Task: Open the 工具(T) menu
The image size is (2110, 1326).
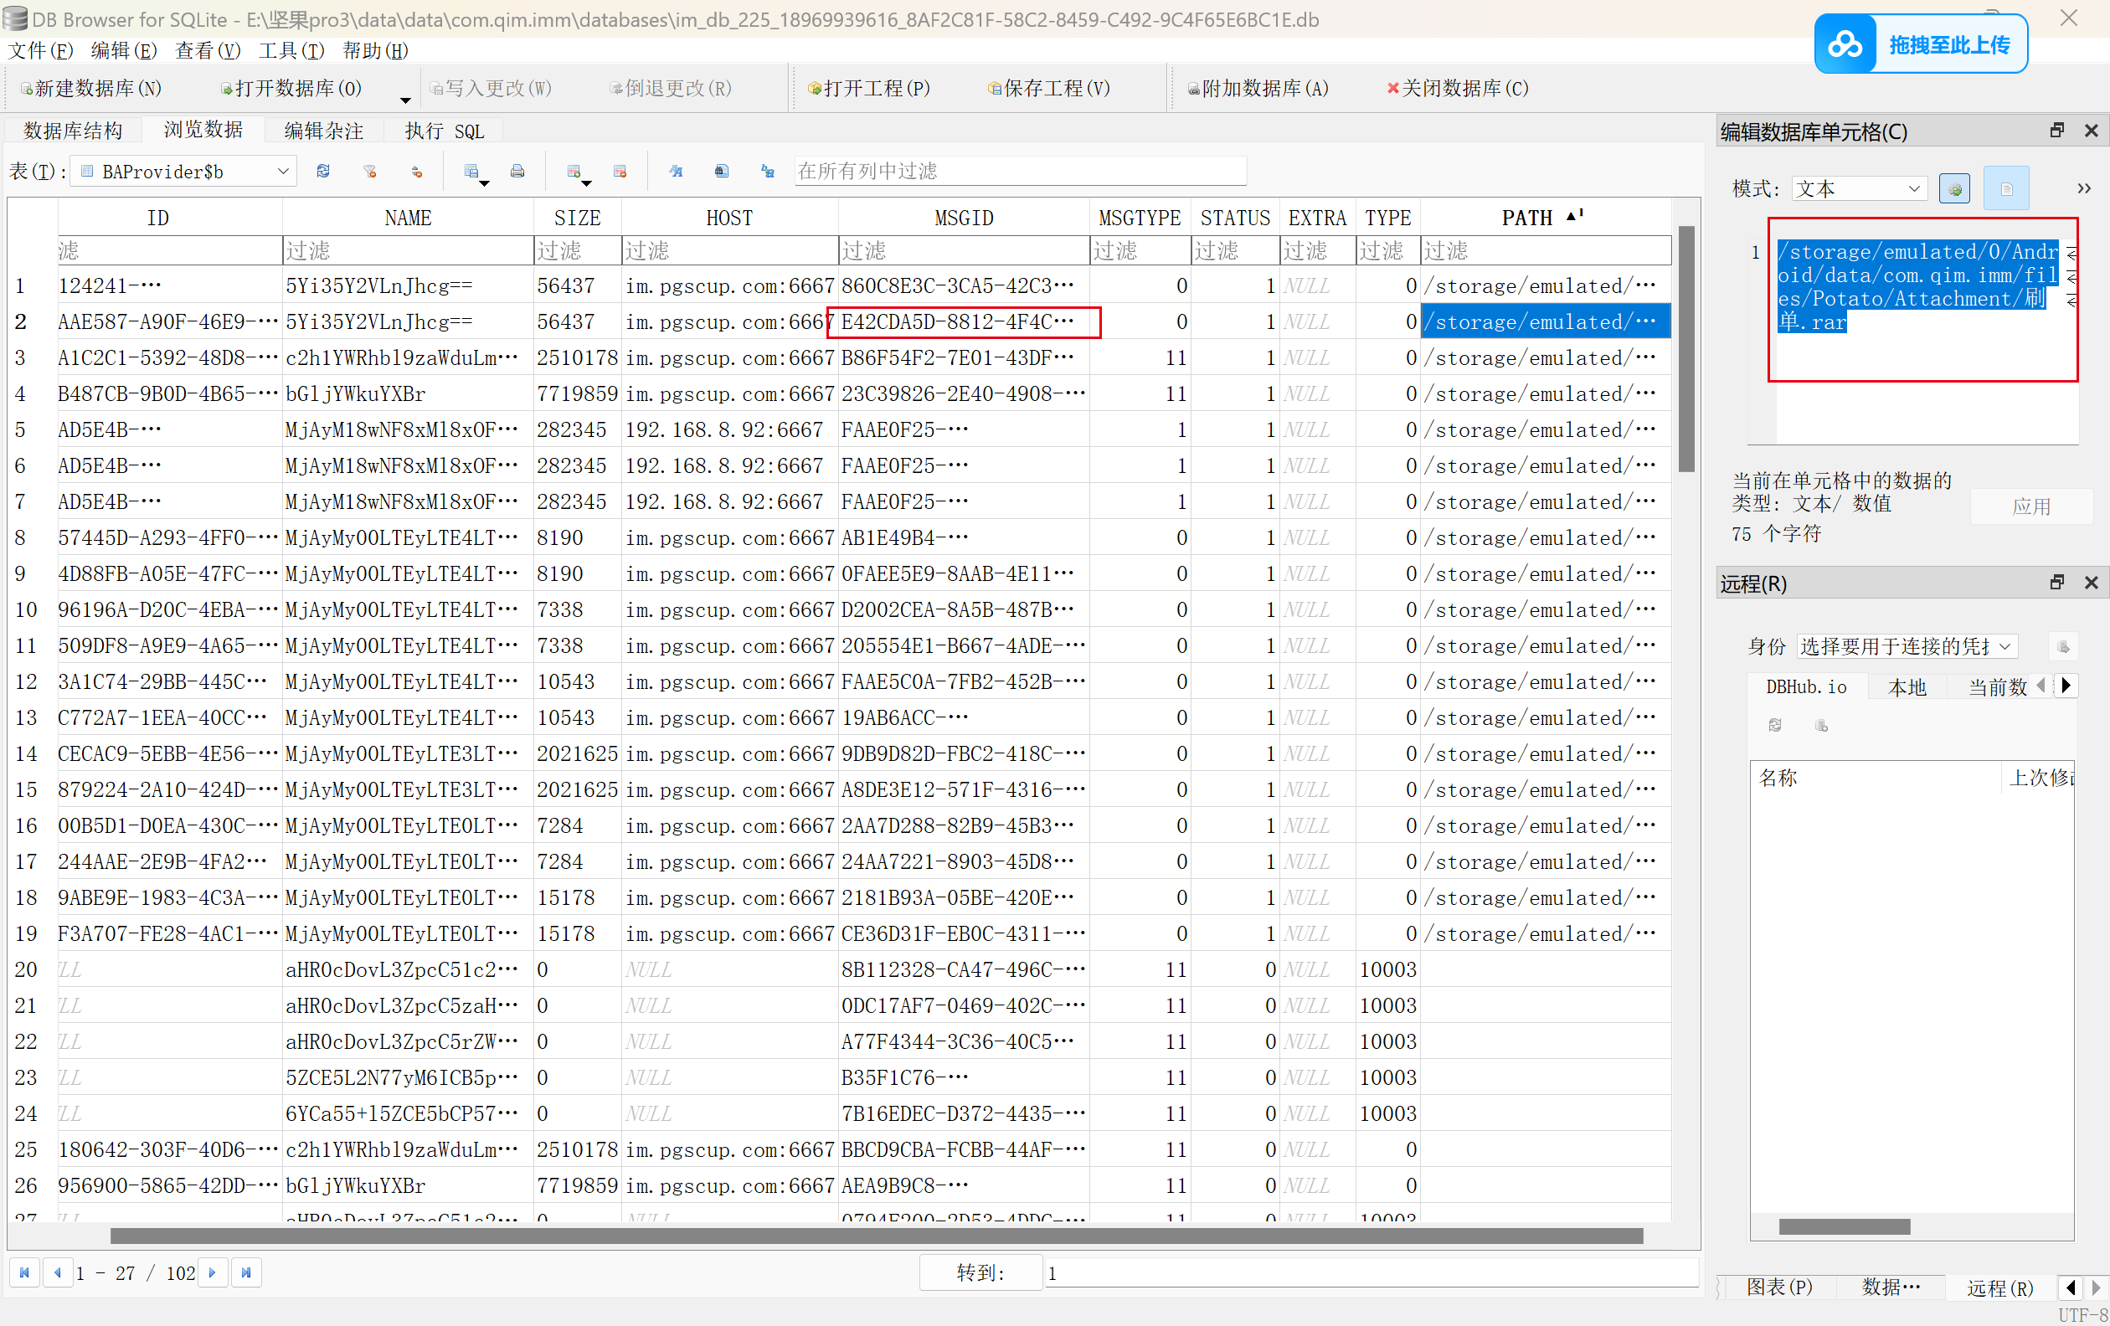Action: [291, 50]
